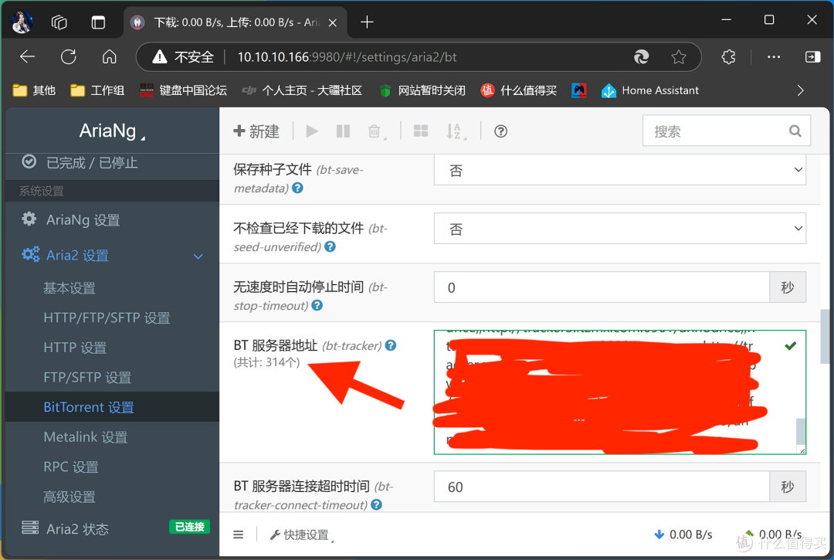Click the green checkmark beside tracker list
834x560 pixels.
[790, 345]
